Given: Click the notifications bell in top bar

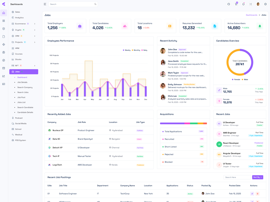Looking at the screenshot, I should (243, 4).
